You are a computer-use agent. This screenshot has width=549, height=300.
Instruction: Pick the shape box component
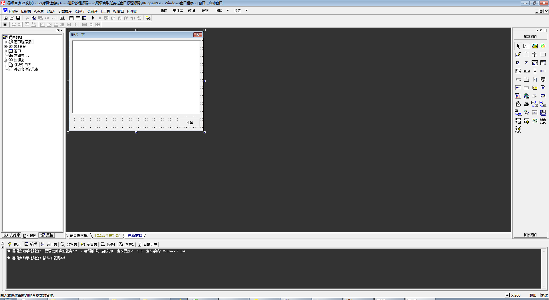pyautogui.click(x=543, y=46)
